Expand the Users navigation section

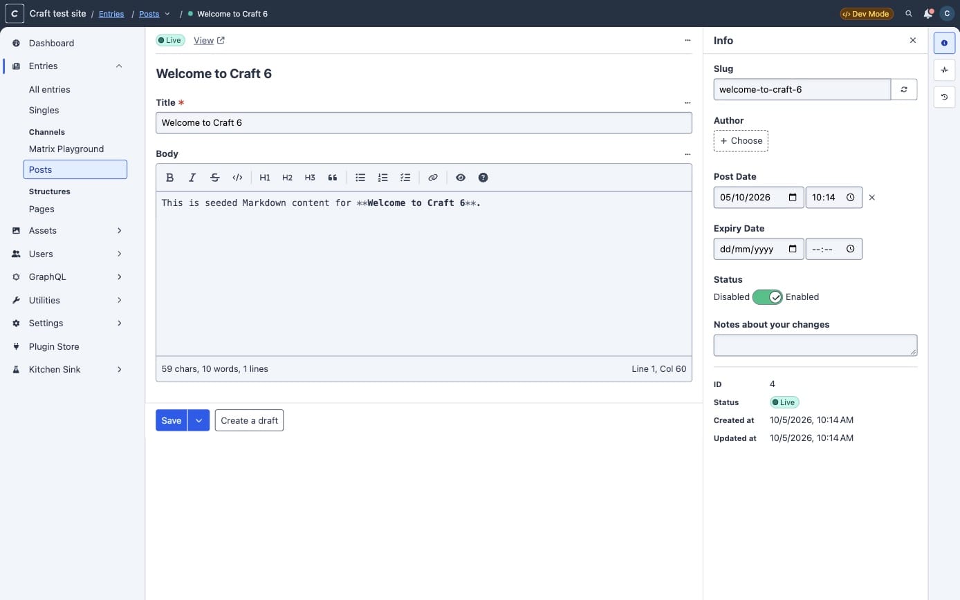click(120, 254)
